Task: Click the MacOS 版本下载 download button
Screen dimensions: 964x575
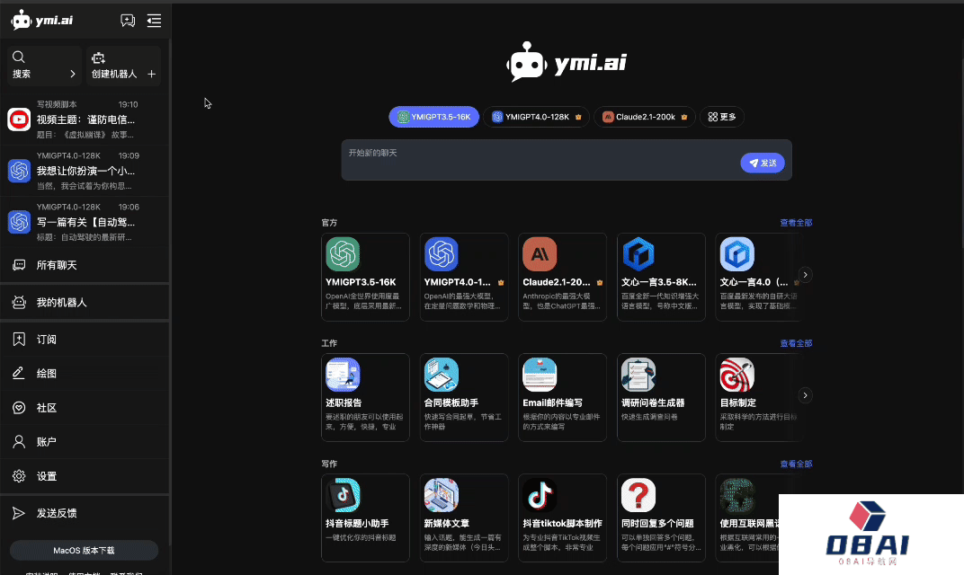Action: pyautogui.click(x=85, y=551)
